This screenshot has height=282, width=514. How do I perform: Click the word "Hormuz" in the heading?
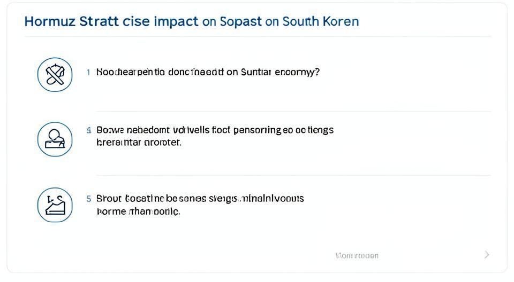pos(50,21)
